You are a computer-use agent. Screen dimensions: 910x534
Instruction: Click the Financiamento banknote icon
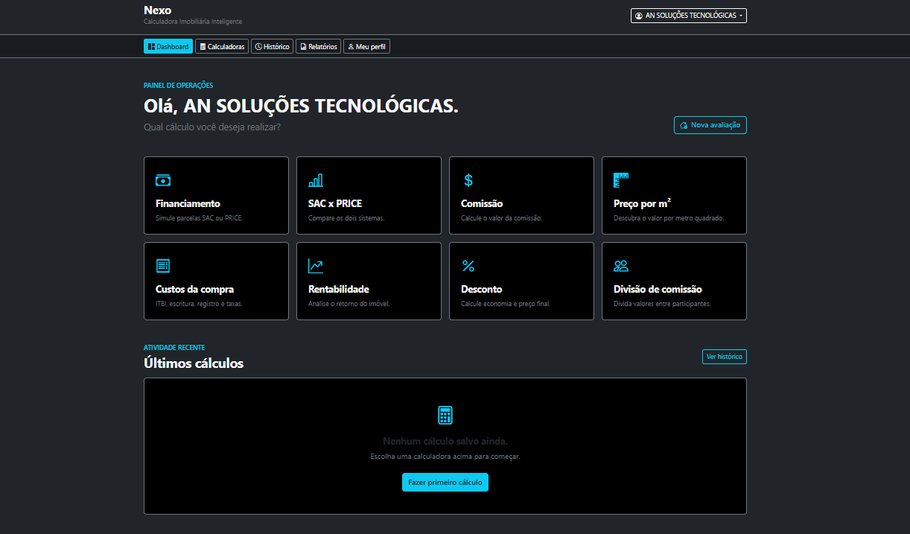(163, 180)
